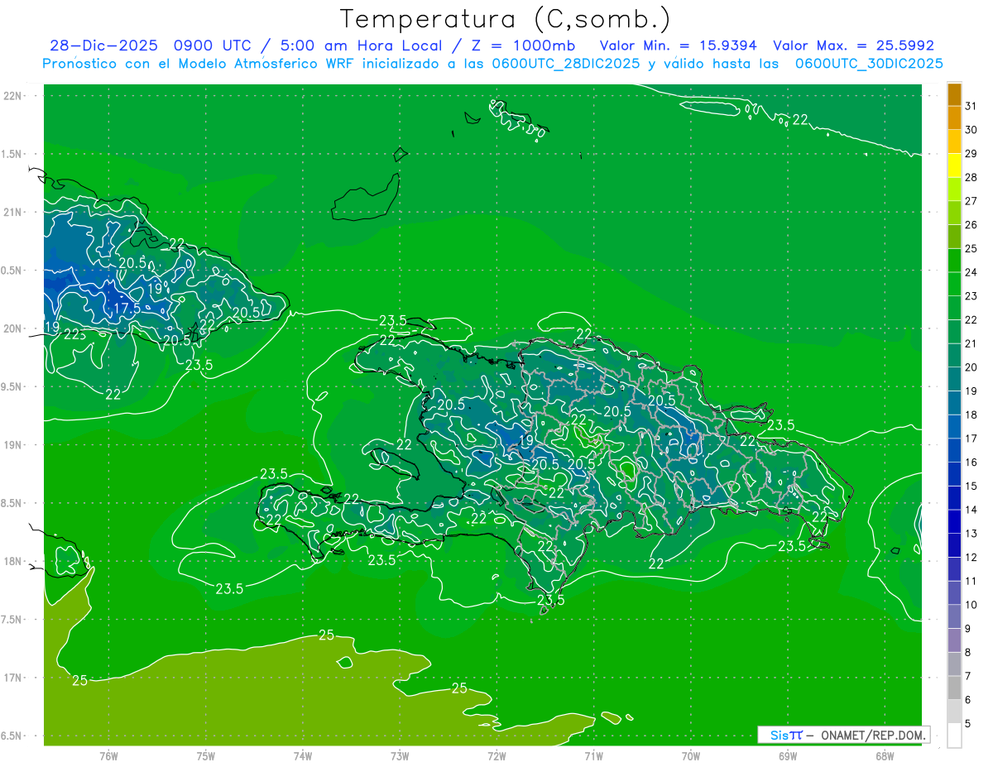The image size is (993, 767).
Task: Click '5:00 am Hora Local' in header
Action: [x=359, y=46]
